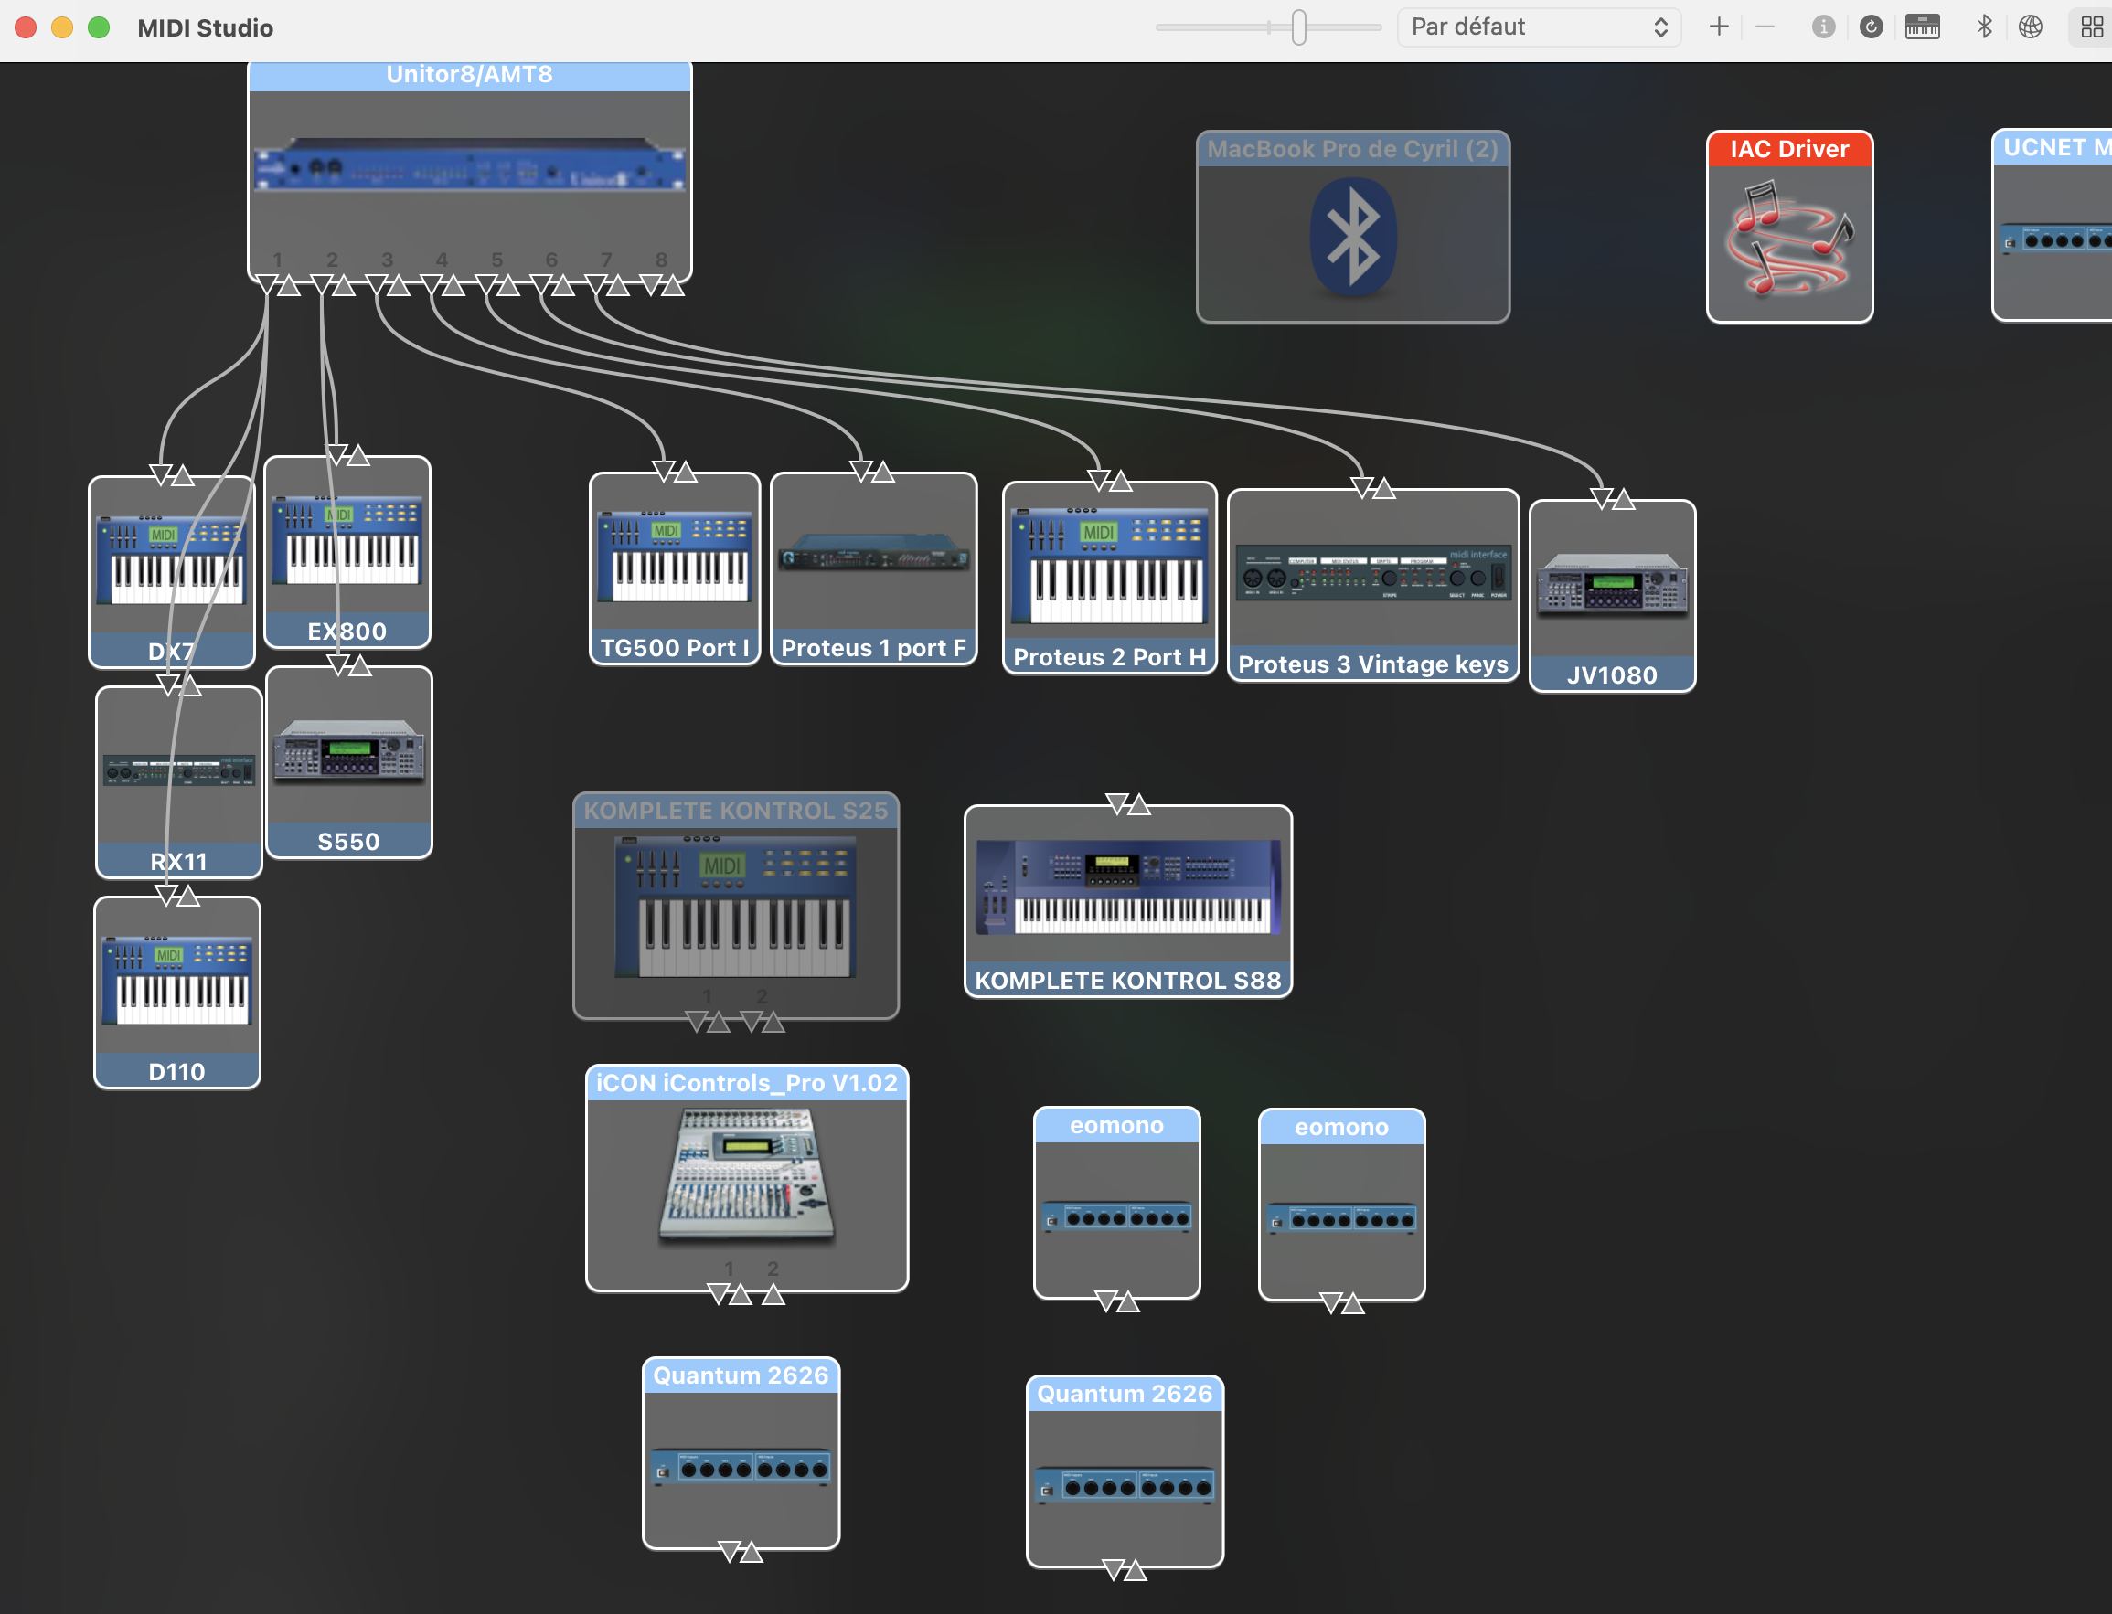The width and height of the screenshot is (2112, 1614).
Task: Click the add device plus button
Action: (1718, 27)
